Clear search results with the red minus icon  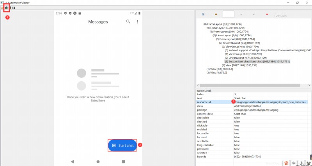click(x=267, y=14)
